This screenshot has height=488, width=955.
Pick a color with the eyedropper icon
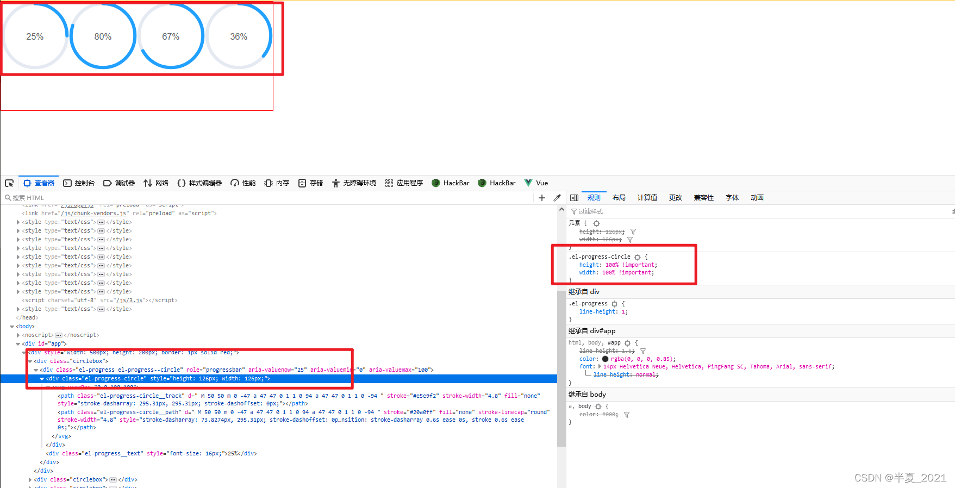click(x=557, y=198)
